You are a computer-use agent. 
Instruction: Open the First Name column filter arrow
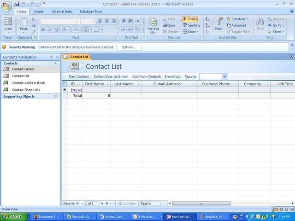[x=108, y=84]
